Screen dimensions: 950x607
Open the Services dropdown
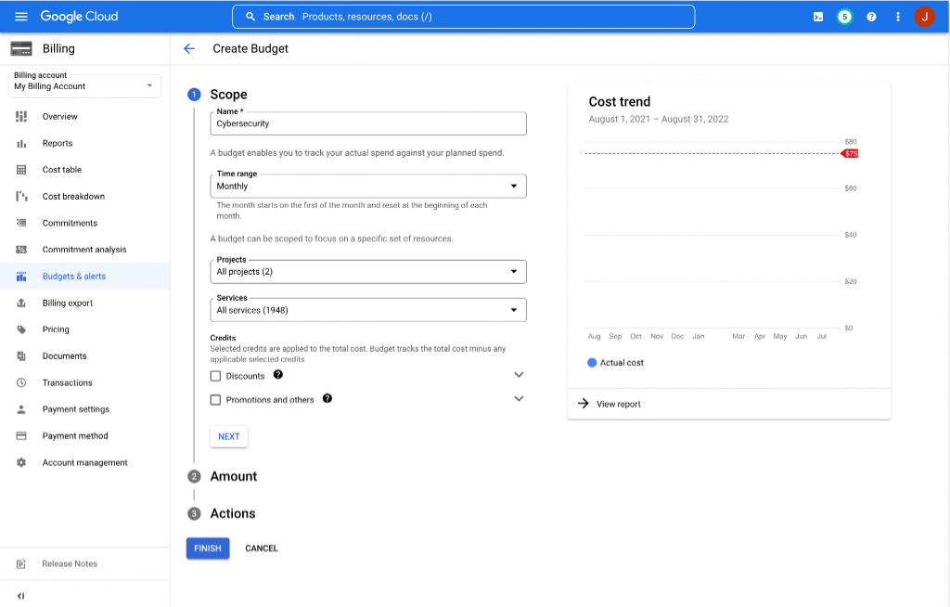(x=368, y=310)
